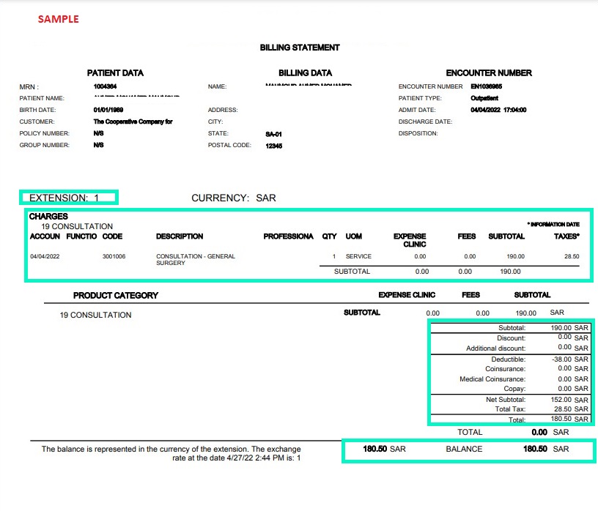598x511 pixels.
Task: Select the PATIENT TYPE Outpatient value
Action: [484, 98]
